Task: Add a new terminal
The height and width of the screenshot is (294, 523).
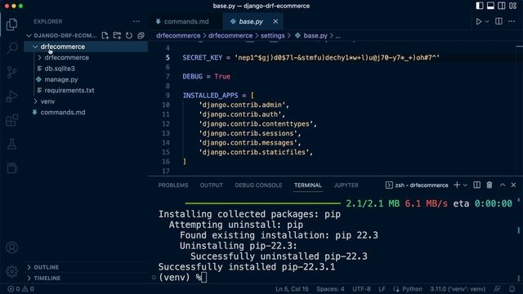Action: tap(457, 185)
